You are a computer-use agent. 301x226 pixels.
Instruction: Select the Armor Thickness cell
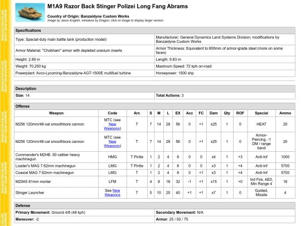(x=225, y=51)
